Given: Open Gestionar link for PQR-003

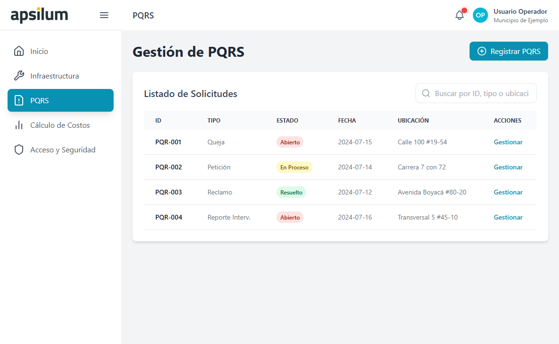Looking at the screenshot, I should [x=508, y=192].
